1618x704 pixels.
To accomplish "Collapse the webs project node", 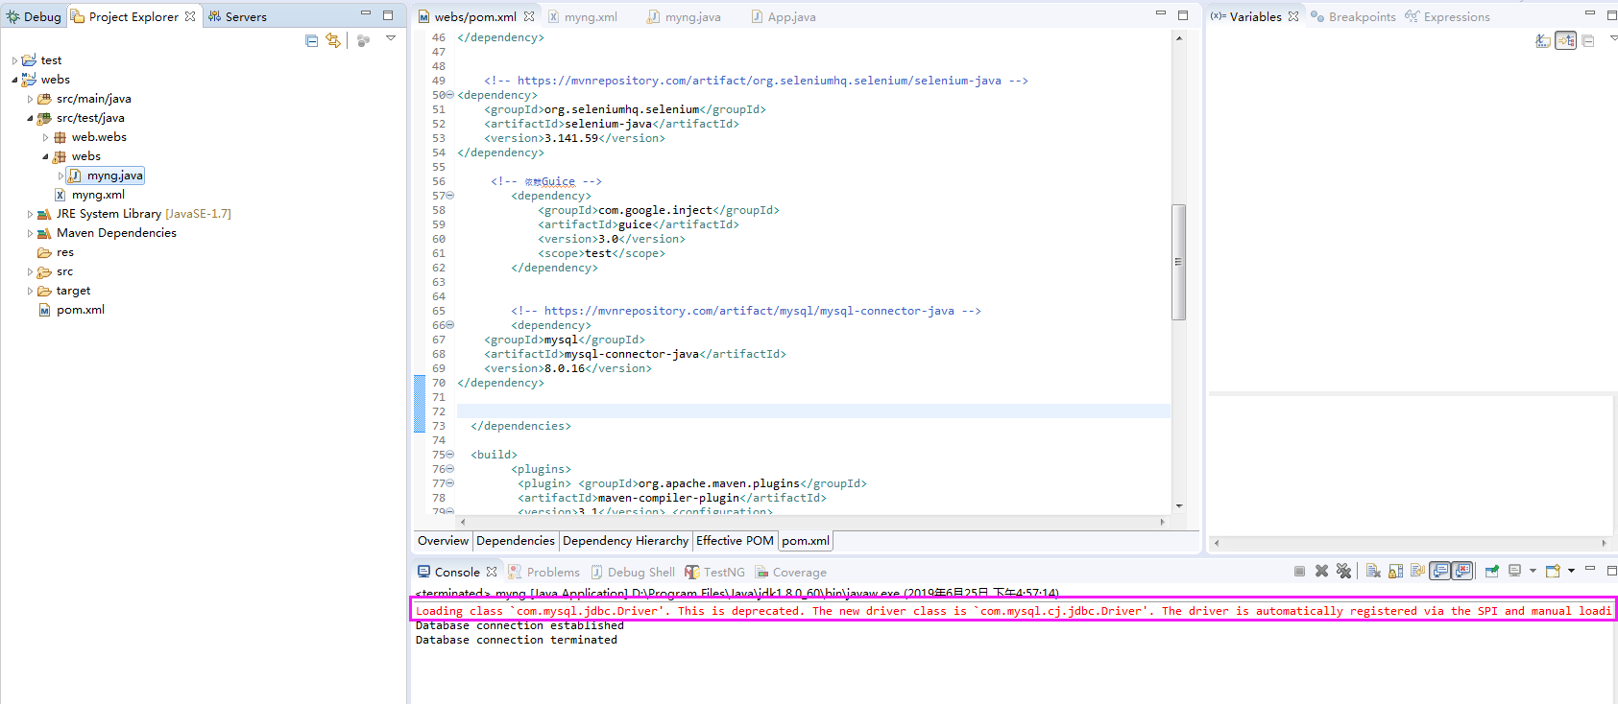I will pyautogui.click(x=14, y=80).
